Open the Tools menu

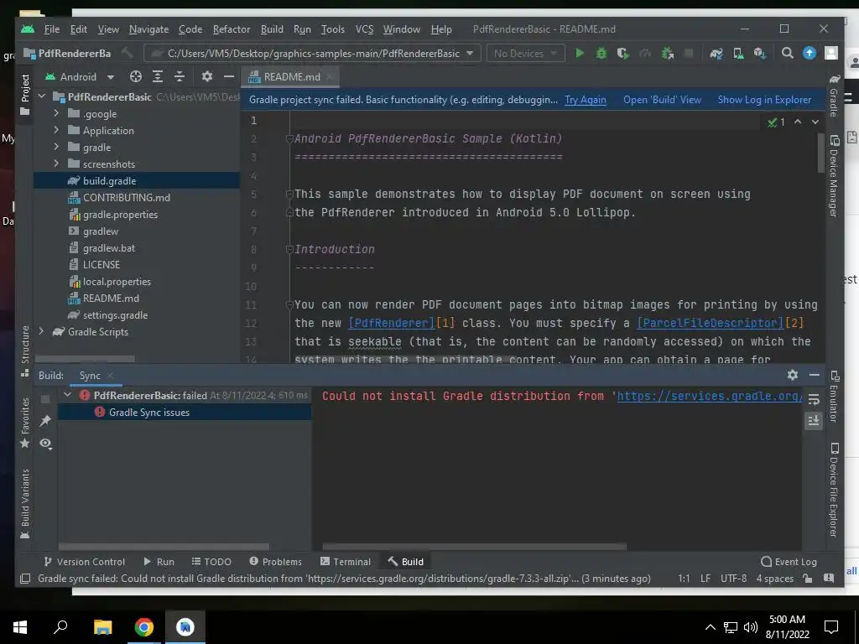click(x=332, y=29)
